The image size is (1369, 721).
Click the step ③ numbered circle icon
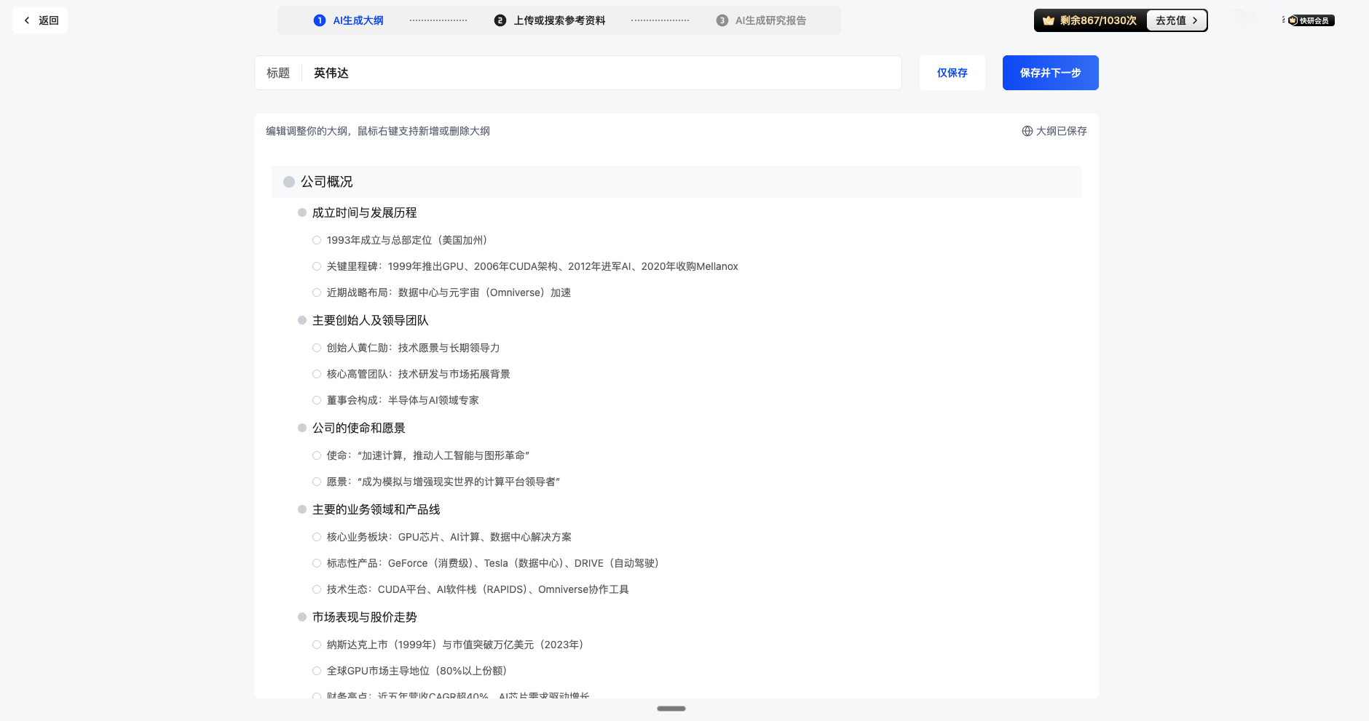pyautogui.click(x=721, y=20)
